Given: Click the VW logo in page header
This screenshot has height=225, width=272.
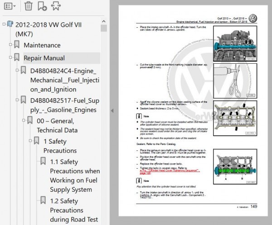Looking at the screenshot, I should pos(253,19).
